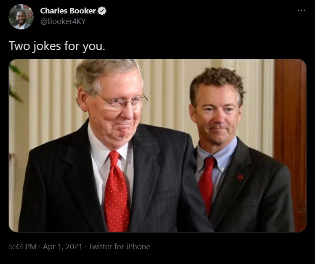This screenshot has width=315, height=264.
Task: Open the "Twitter for iPhone" source link
Action: click(119, 246)
